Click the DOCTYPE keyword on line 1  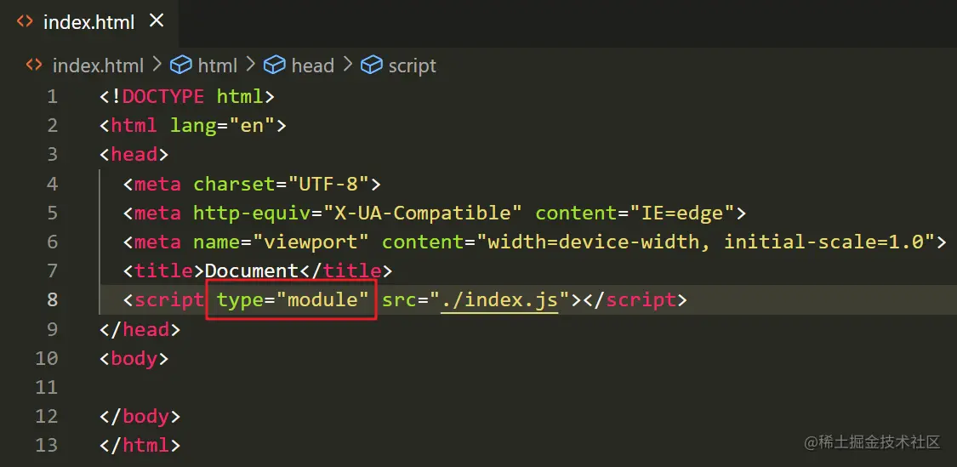coord(163,96)
